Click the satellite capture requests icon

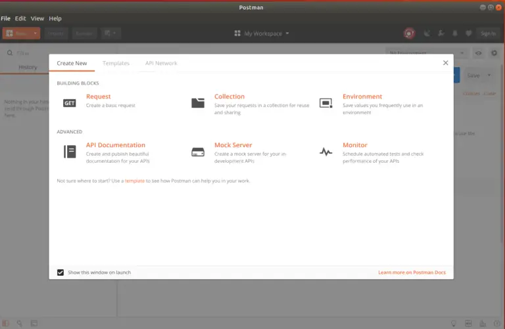coord(427,33)
